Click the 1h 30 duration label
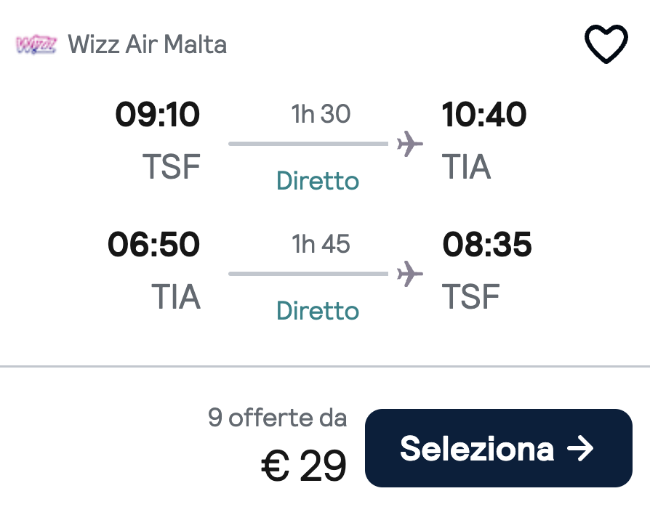 tap(321, 114)
